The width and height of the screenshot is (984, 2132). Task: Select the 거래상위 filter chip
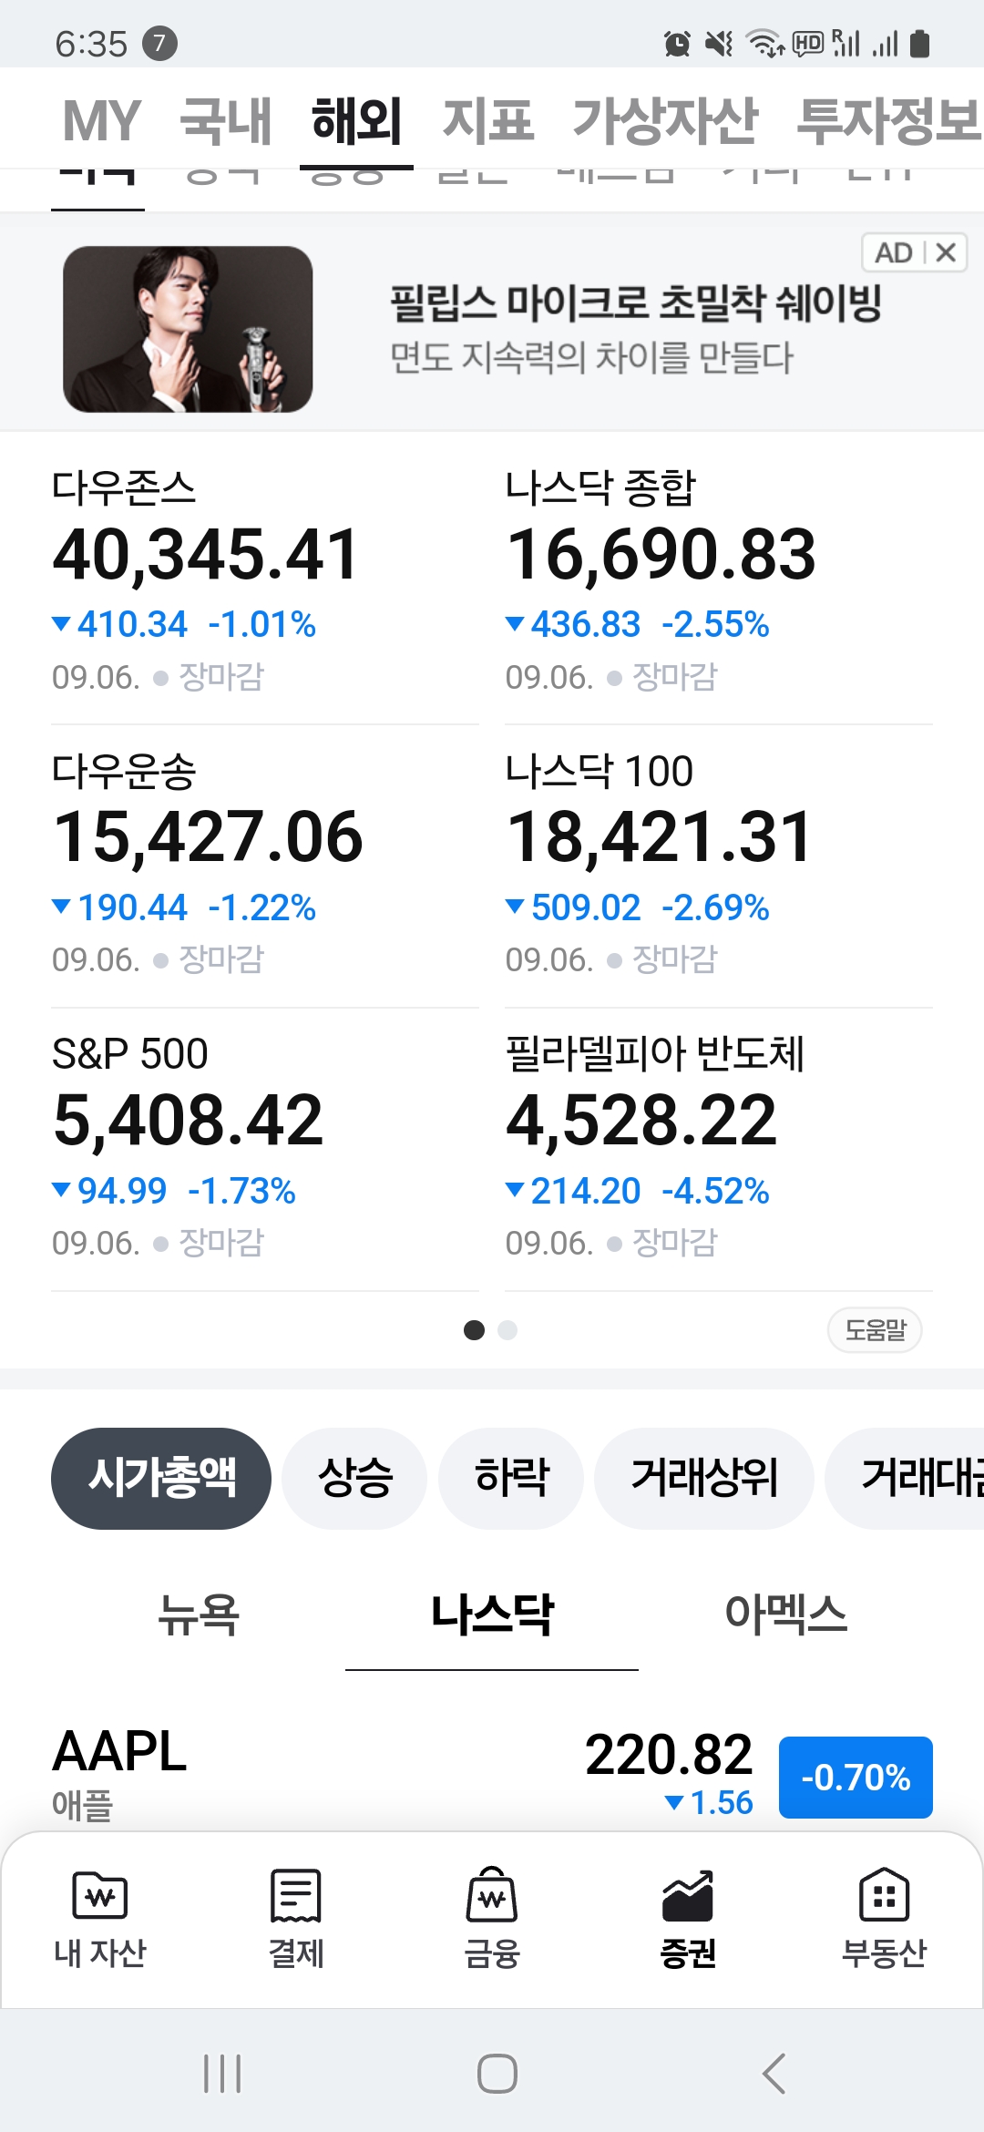click(703, 1478)
